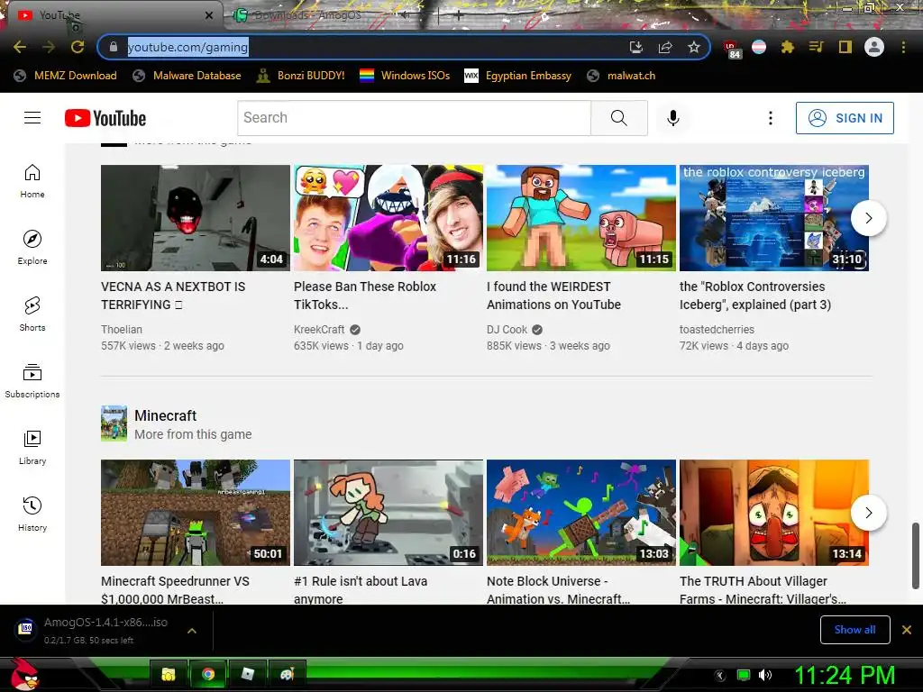The height and width of the screenshot is (692, 923).
Task: Open Shorts in sidebar
Action: pyautogui.click(x=32, y=314)
